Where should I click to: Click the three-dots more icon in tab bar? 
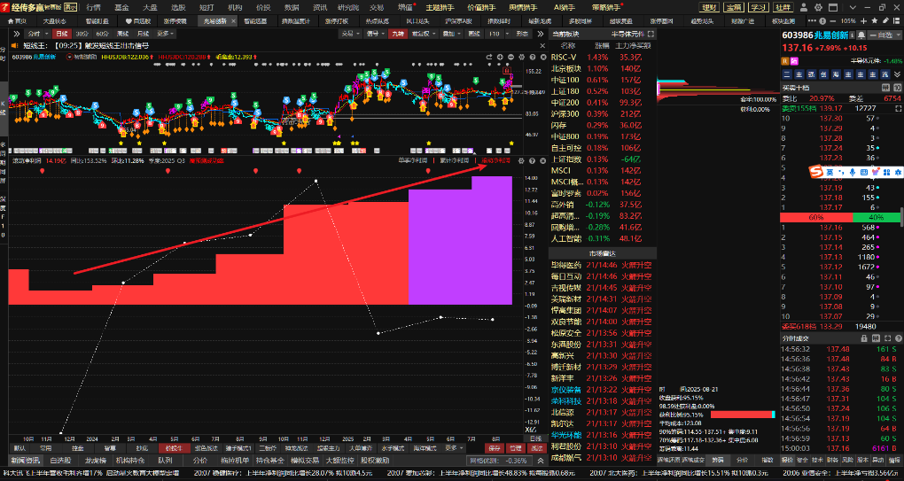coord(812,20)
